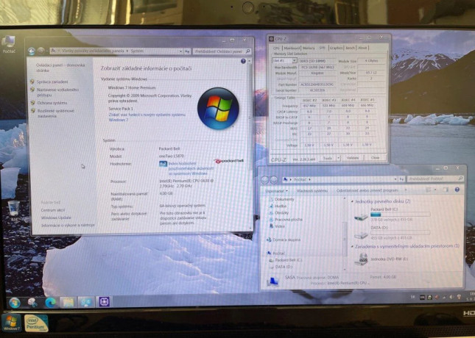This screenshot has width=475, height=338.
Task: Switch to the CPU tab in CPU-Z
Action: click(x=276, y=48)
